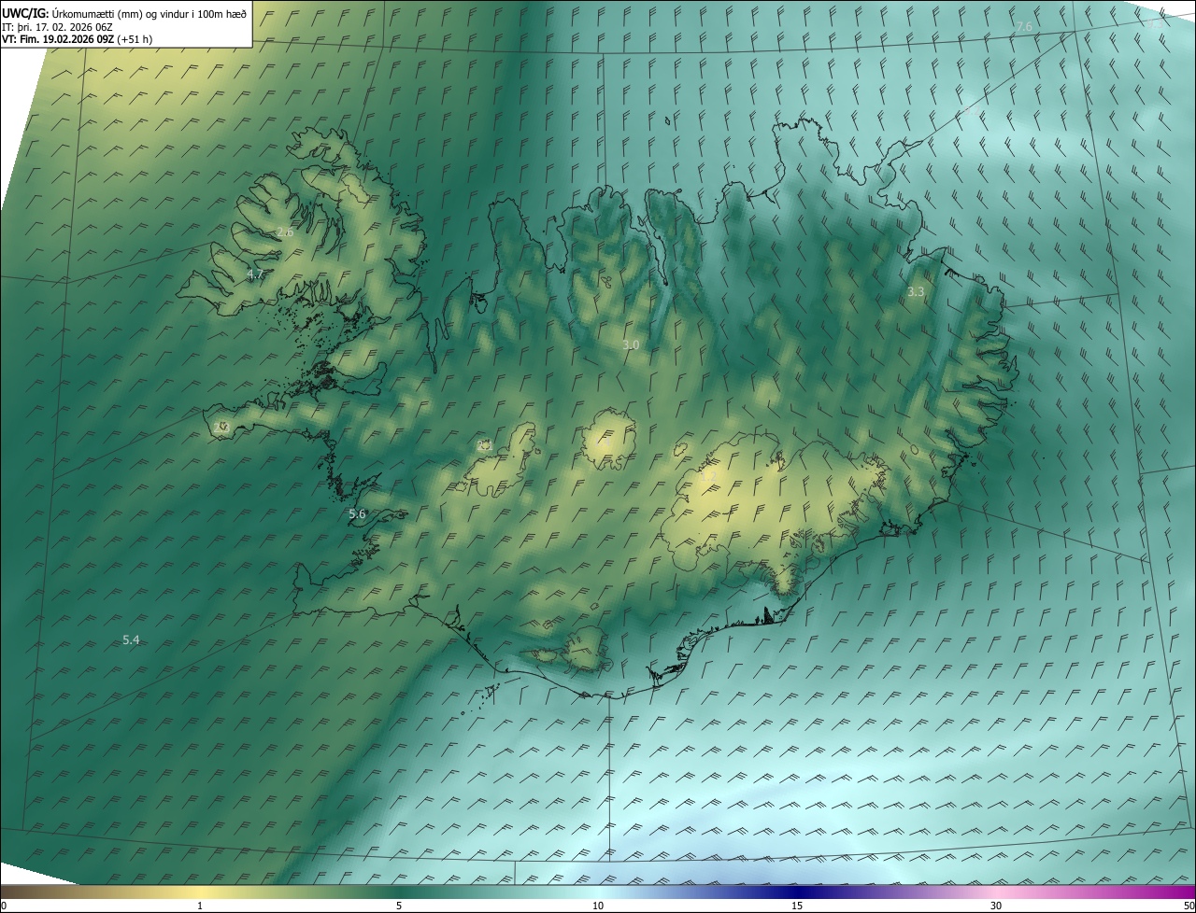Click the colour scale tick label '5'

click(399, 906)
